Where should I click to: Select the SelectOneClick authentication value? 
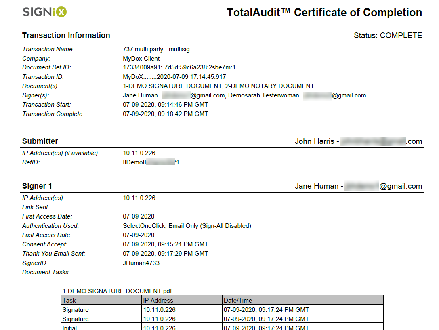coord(187,226)
